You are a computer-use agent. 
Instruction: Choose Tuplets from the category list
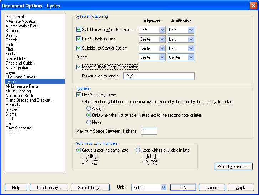pos(12,133)
